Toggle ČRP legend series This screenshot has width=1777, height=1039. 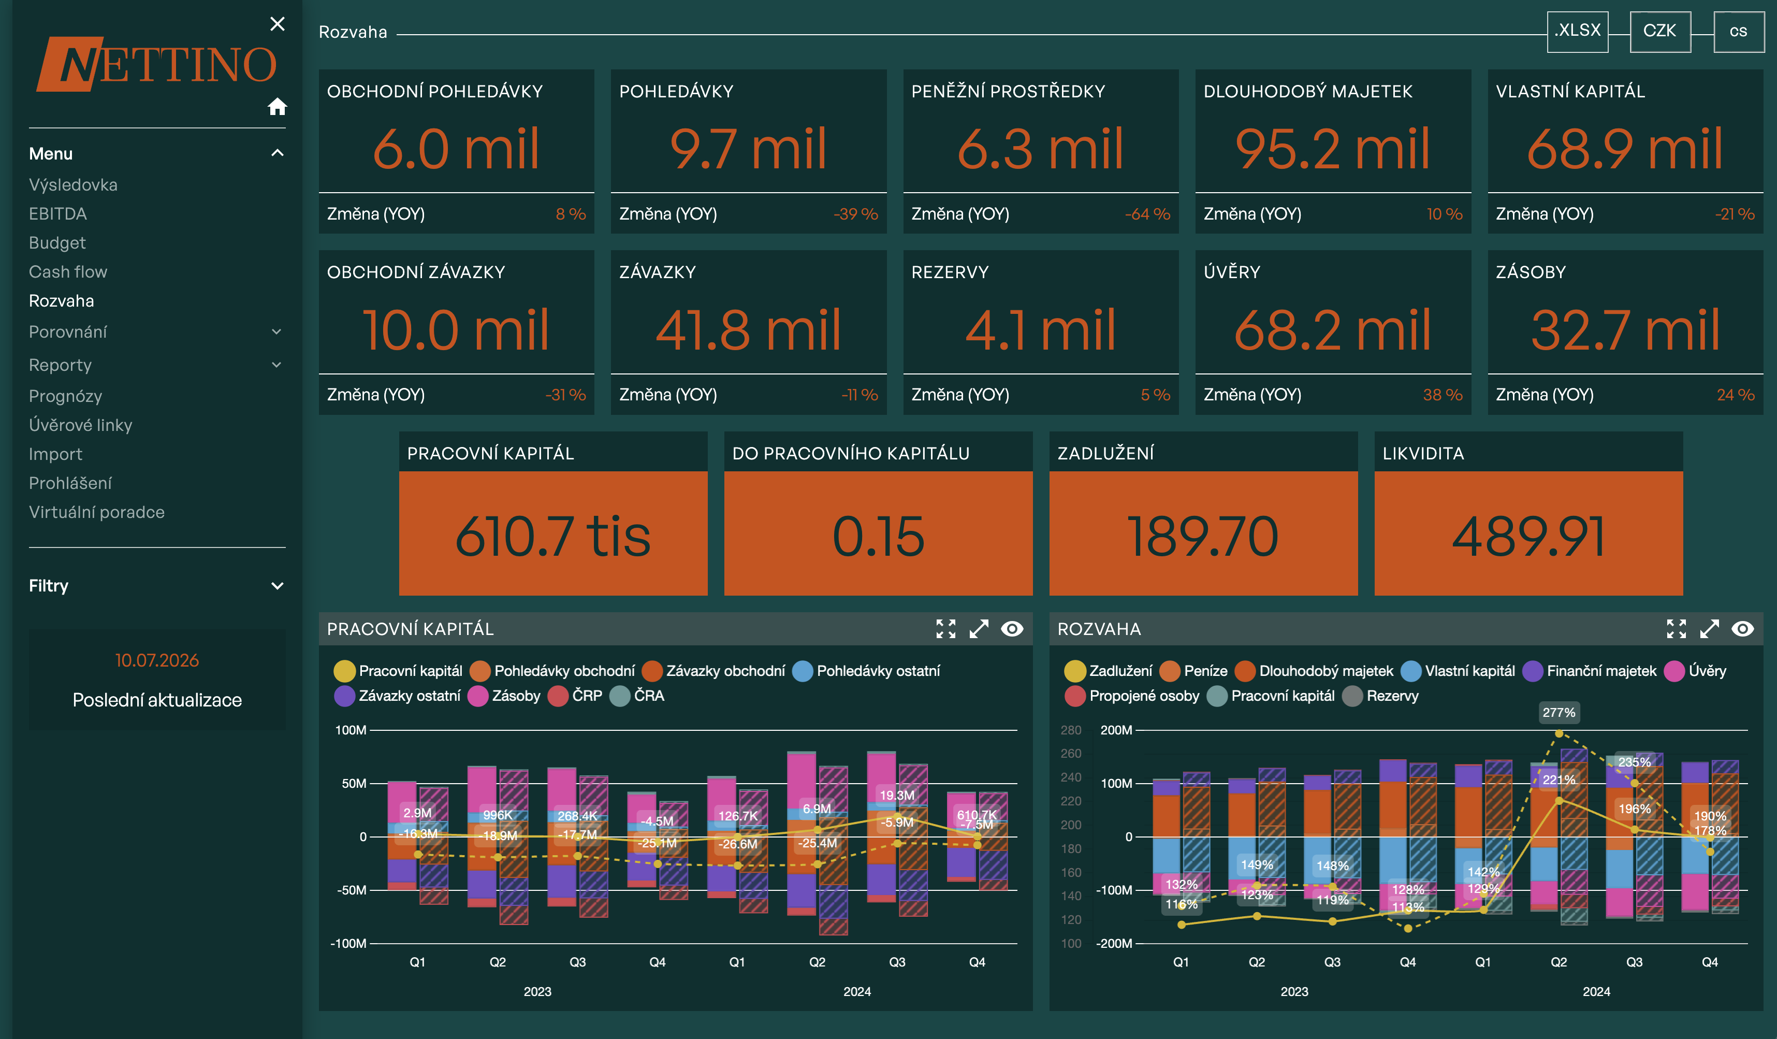tap(575, 696)
